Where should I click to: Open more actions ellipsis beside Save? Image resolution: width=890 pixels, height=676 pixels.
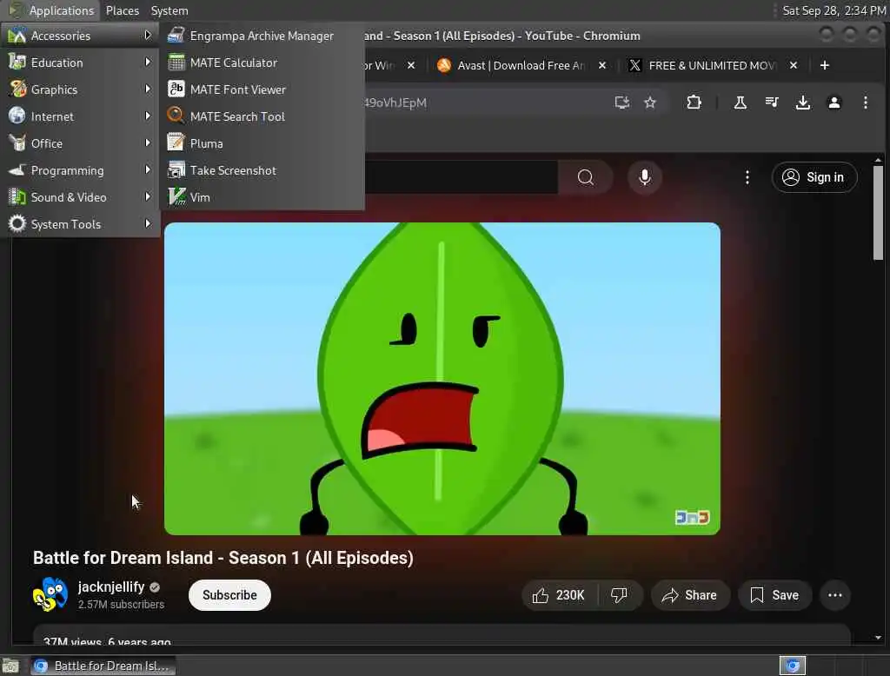(x=835, y=595)
